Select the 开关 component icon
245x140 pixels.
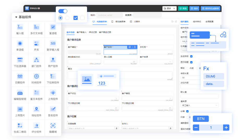coord(36,44)
